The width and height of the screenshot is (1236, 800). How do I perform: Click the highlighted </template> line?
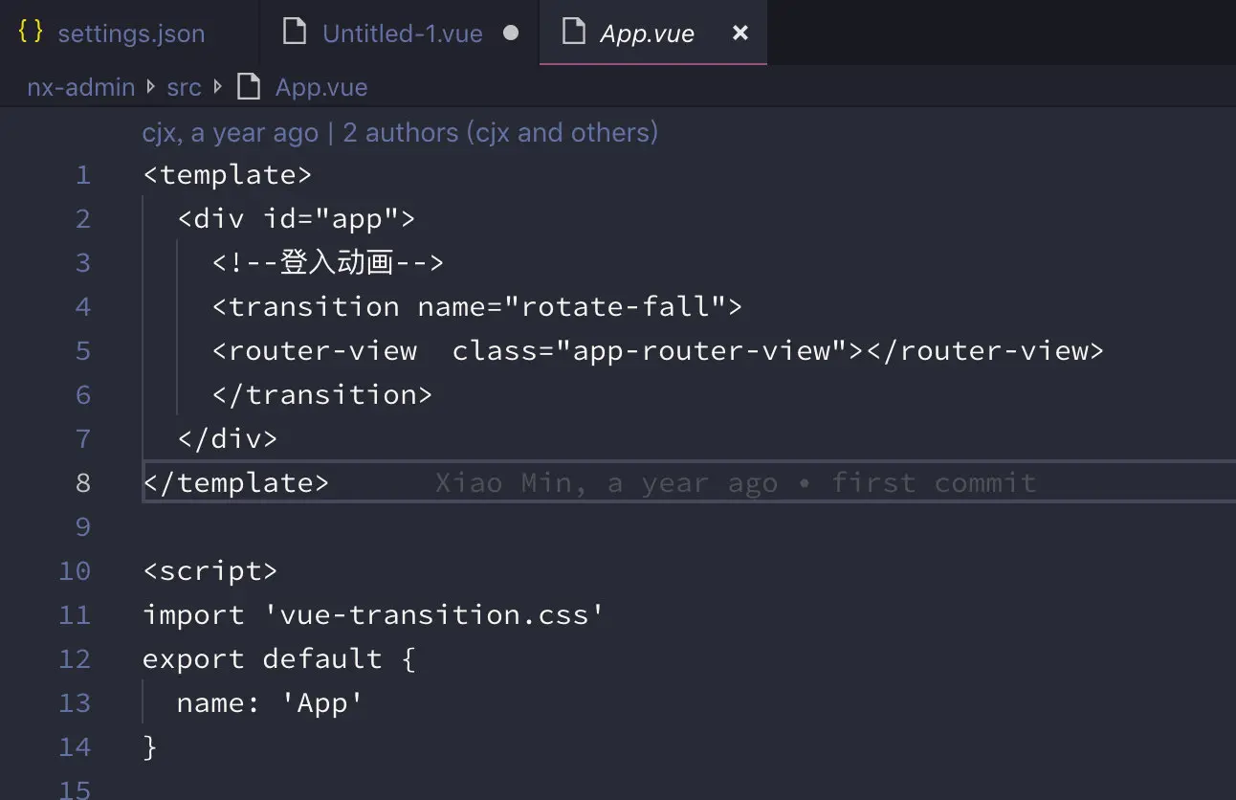point(235,482)
